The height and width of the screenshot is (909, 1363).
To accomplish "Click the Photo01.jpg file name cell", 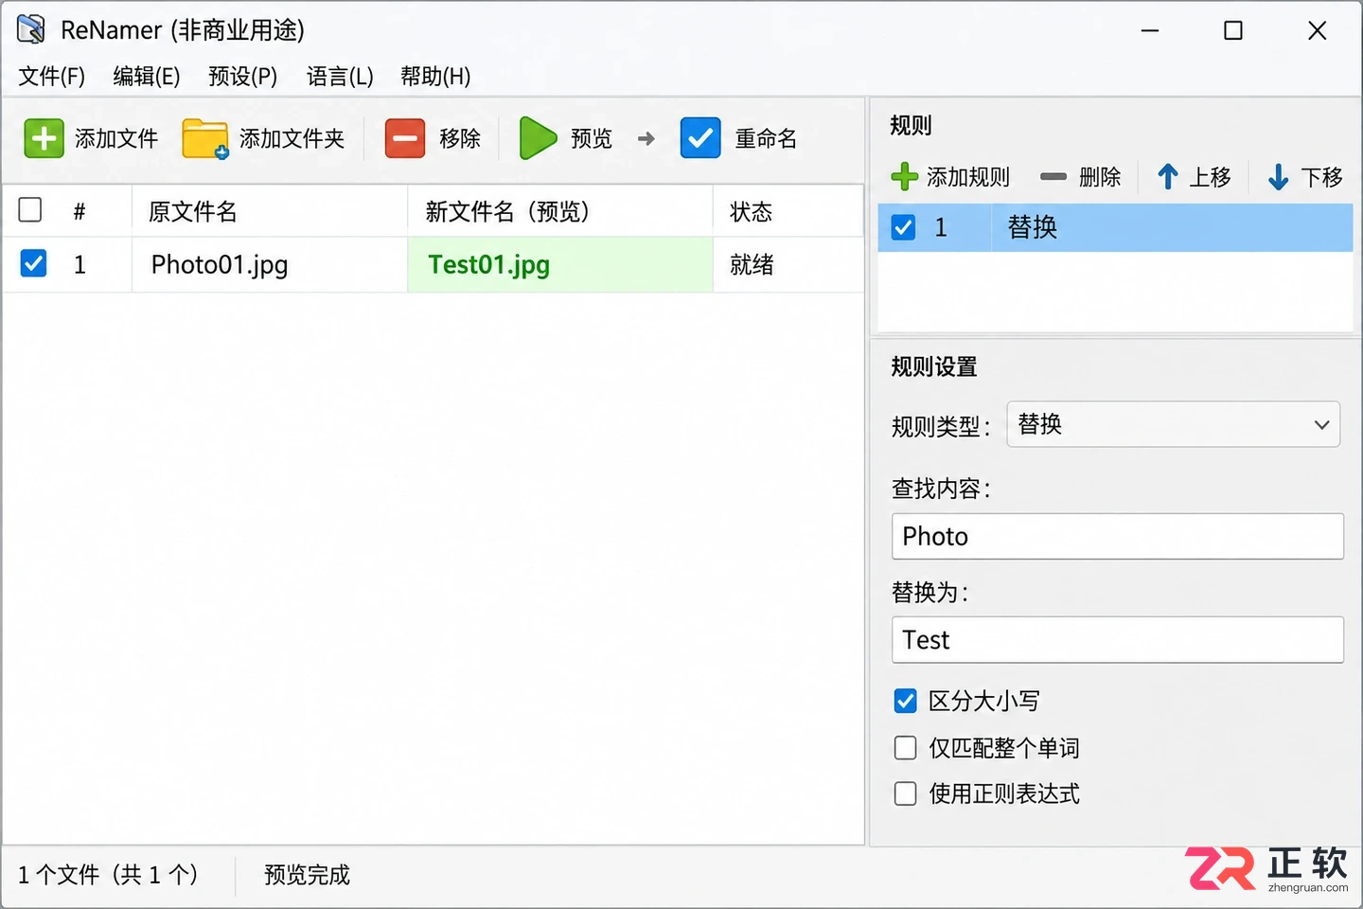I will click(x=270, y=264).
